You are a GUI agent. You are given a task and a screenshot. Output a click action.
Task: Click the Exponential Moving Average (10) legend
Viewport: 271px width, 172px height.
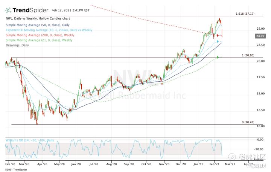coord(49,30)
